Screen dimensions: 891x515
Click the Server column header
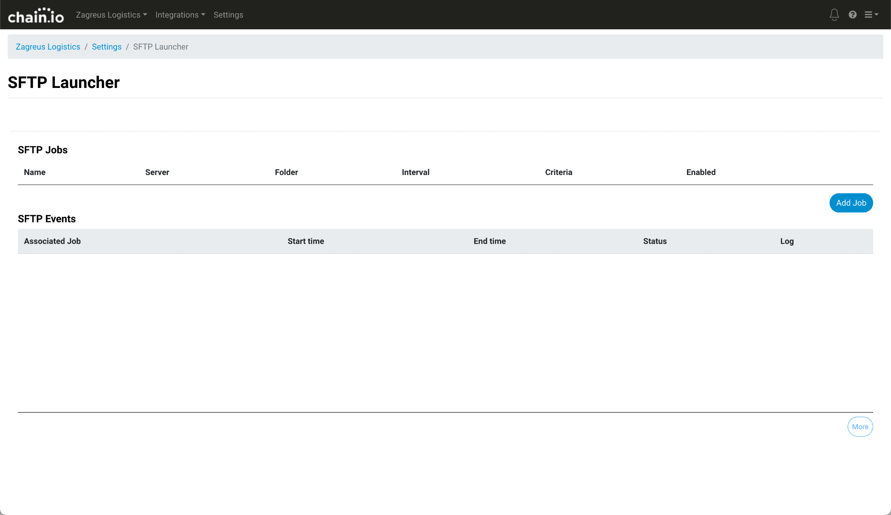coord(157,172)
